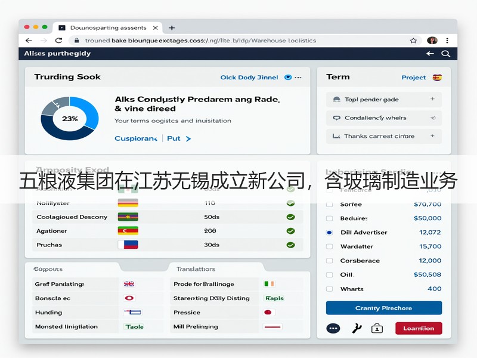Click the $50,000 value for Beduirer
This screenshot has height=358, width=477.
coord(428,218)
